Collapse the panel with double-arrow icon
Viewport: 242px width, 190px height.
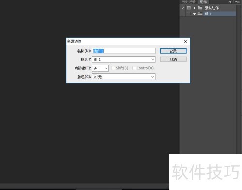point(230,2)
